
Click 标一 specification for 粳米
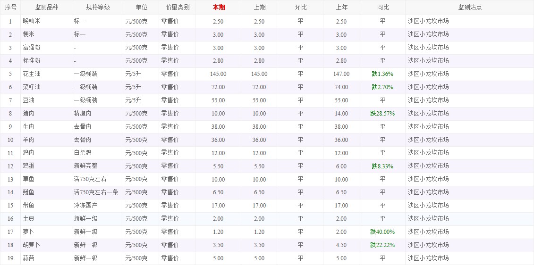tap(97, 35)
